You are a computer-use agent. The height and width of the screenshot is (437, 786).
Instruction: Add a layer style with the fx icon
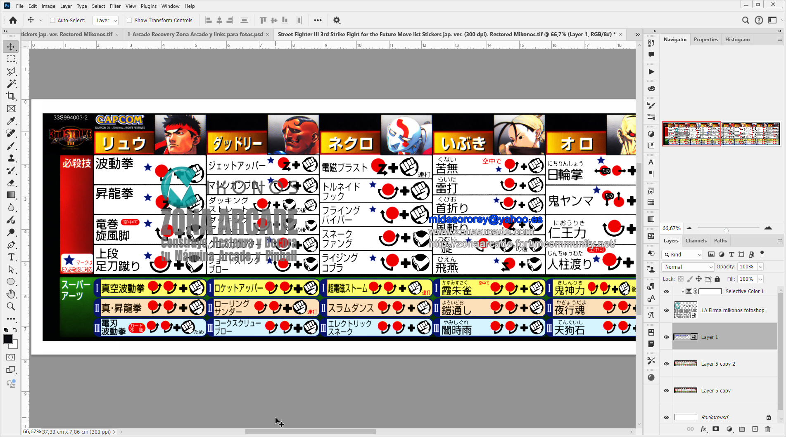[703, 429]
